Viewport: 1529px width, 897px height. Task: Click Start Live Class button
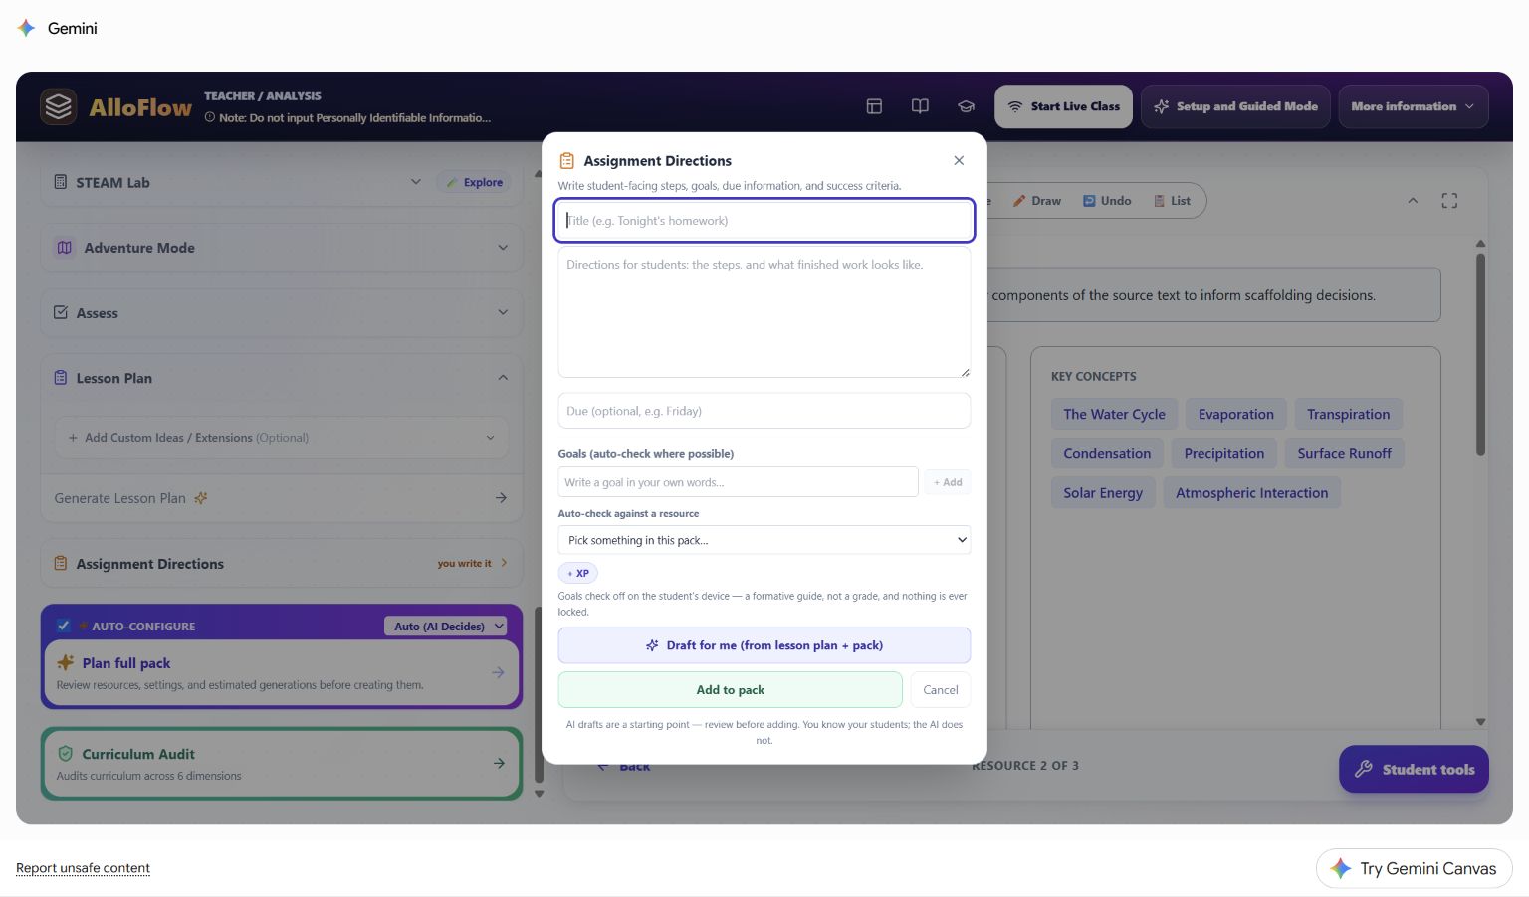(x=1063, y=106)
